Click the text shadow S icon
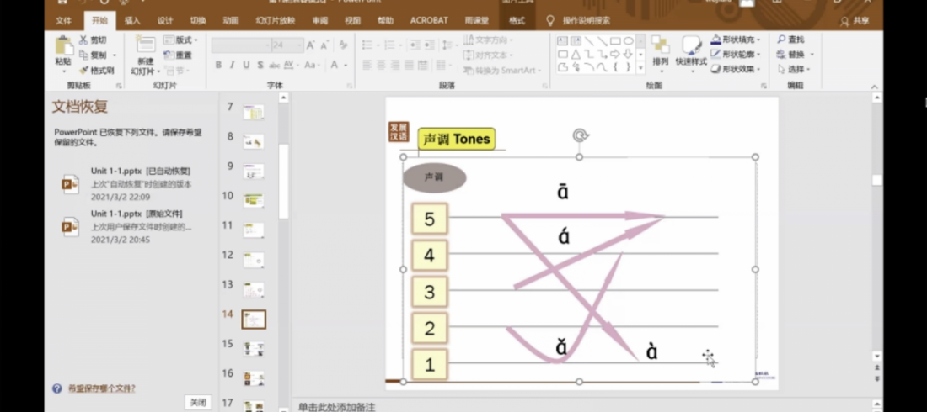 click(x=260, y=65)
